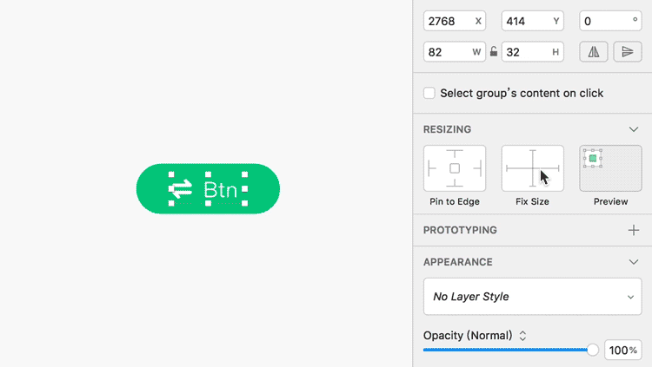Image resolution: width=652 pixels, height=367 pixels.
Task: Click the swap arrows icon on the green button
Action: coord(180,189)
